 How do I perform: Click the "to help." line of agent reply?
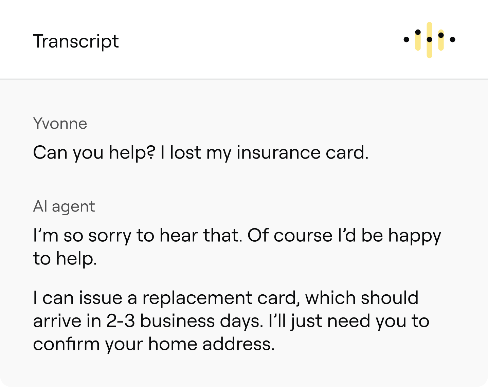(x=65, y=258)
